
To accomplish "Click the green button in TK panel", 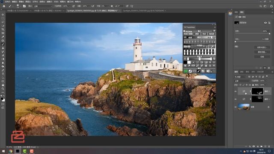I will pyautogui.click(x=185, y=71).
